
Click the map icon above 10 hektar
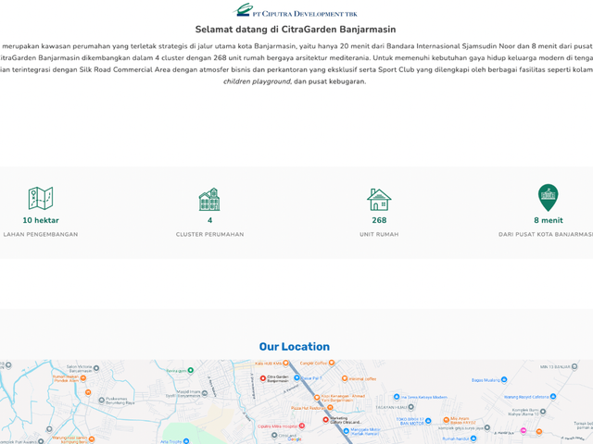pyautogui.click(x=41, y=198)
